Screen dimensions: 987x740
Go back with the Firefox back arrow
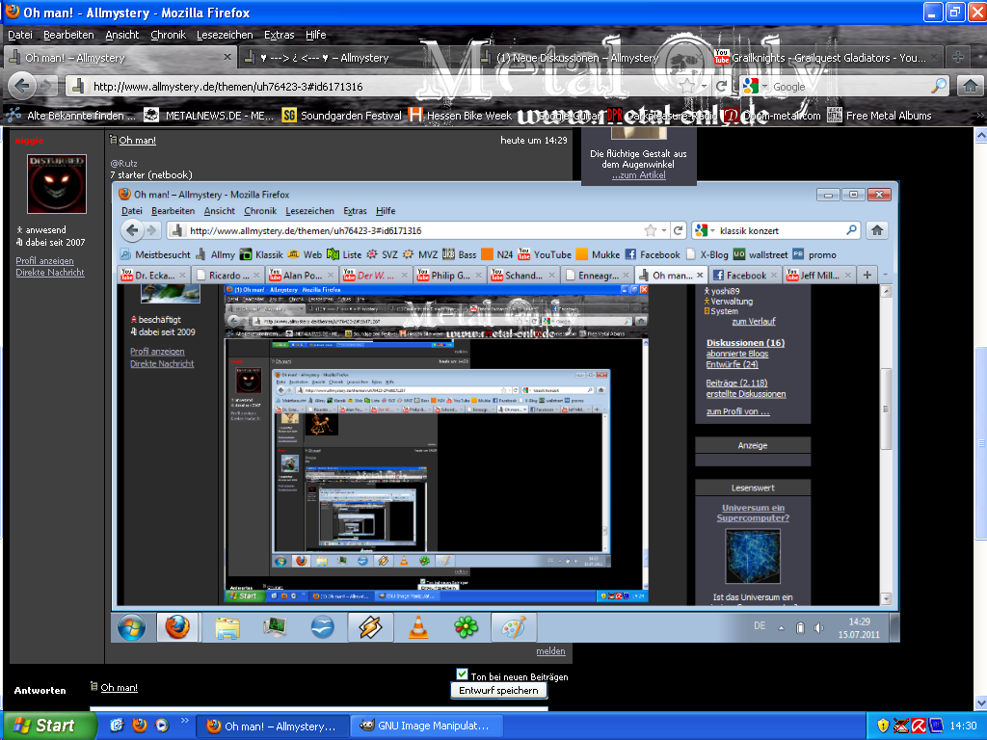[x=23, y=86]
